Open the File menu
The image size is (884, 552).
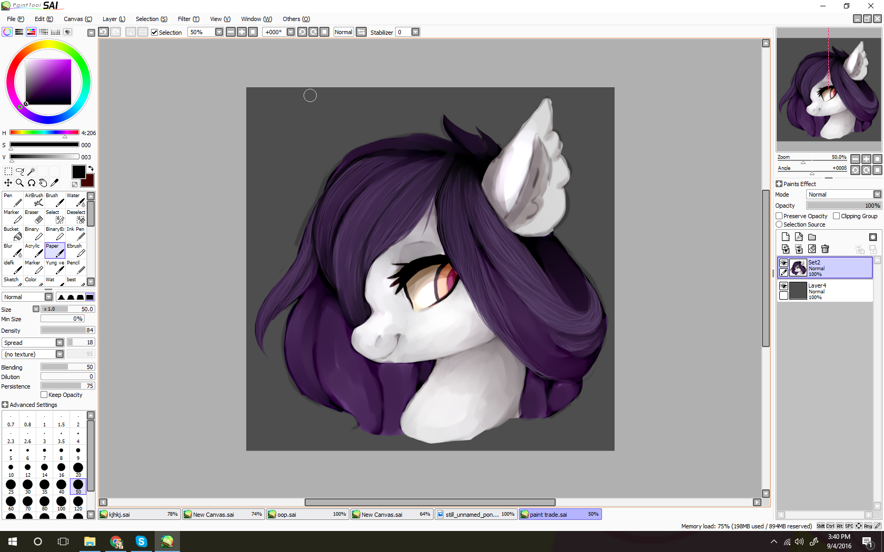click(15, 19)
